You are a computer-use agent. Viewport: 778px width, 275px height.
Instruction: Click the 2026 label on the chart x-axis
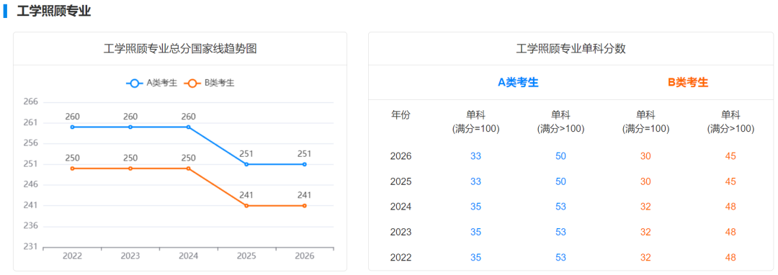pos(305,256)
